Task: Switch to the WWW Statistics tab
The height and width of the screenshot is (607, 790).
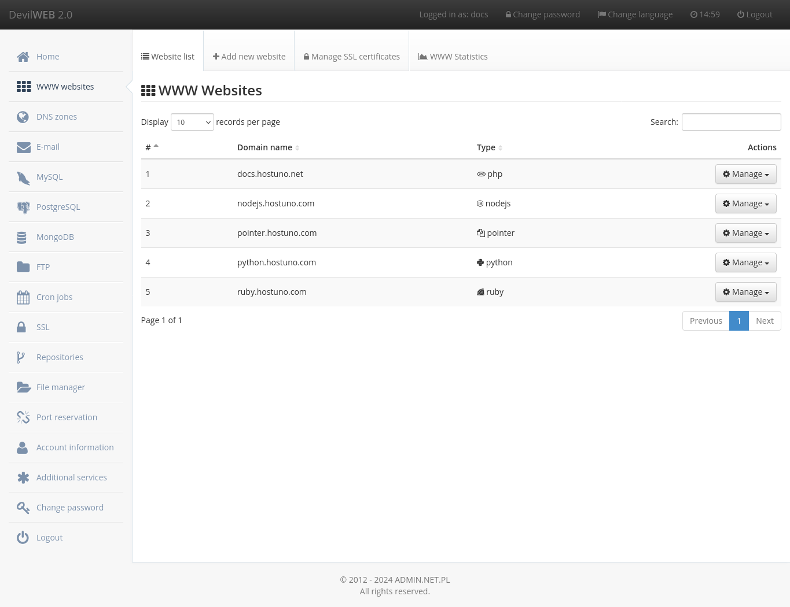Action: tap(453, 56)
